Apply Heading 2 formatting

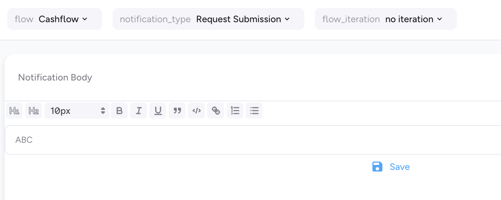(34, 111)
